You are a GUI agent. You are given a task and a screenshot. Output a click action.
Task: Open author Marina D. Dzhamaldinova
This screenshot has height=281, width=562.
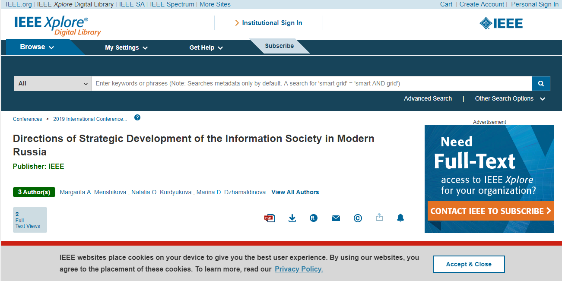point(231,192)
